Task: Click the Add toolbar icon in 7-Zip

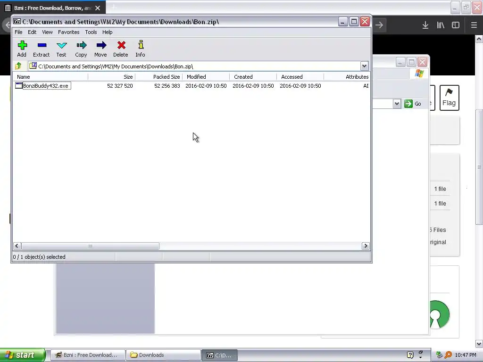Action: (x=22, y=45)
